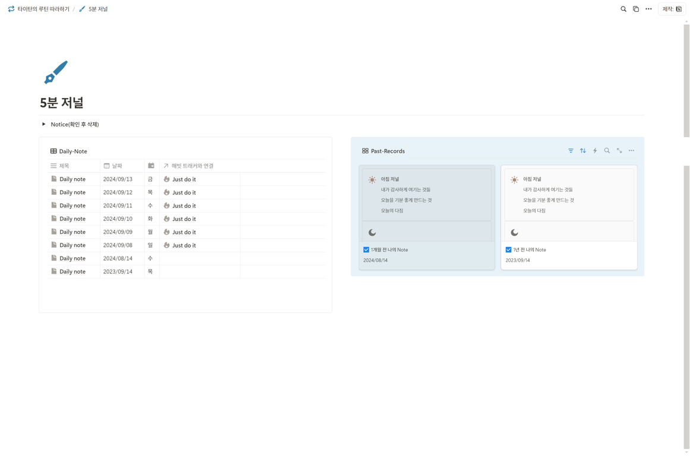Screen dimensions: 690x456
Task: Open the Past-Records sort arrows icon
Action: (x=583, y=151)
